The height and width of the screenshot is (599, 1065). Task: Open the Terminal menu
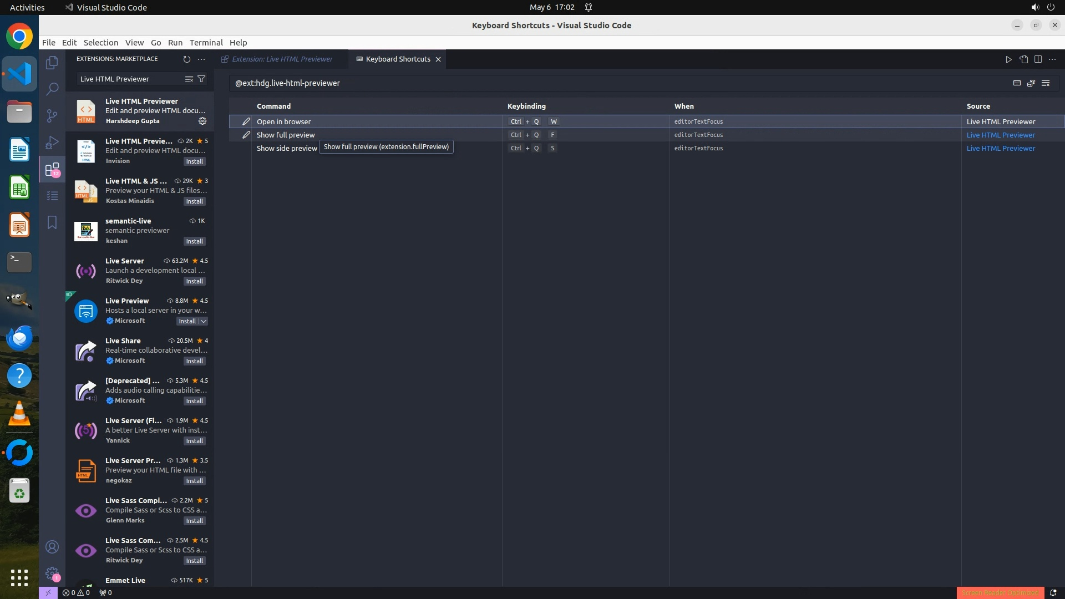click(206, 43)
